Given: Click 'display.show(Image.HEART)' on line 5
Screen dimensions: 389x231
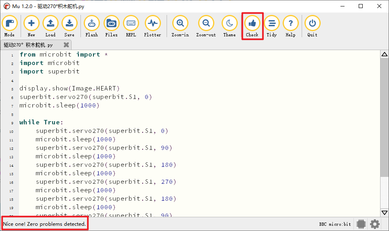Looking at the screenshot, I should tap(70, 88).
